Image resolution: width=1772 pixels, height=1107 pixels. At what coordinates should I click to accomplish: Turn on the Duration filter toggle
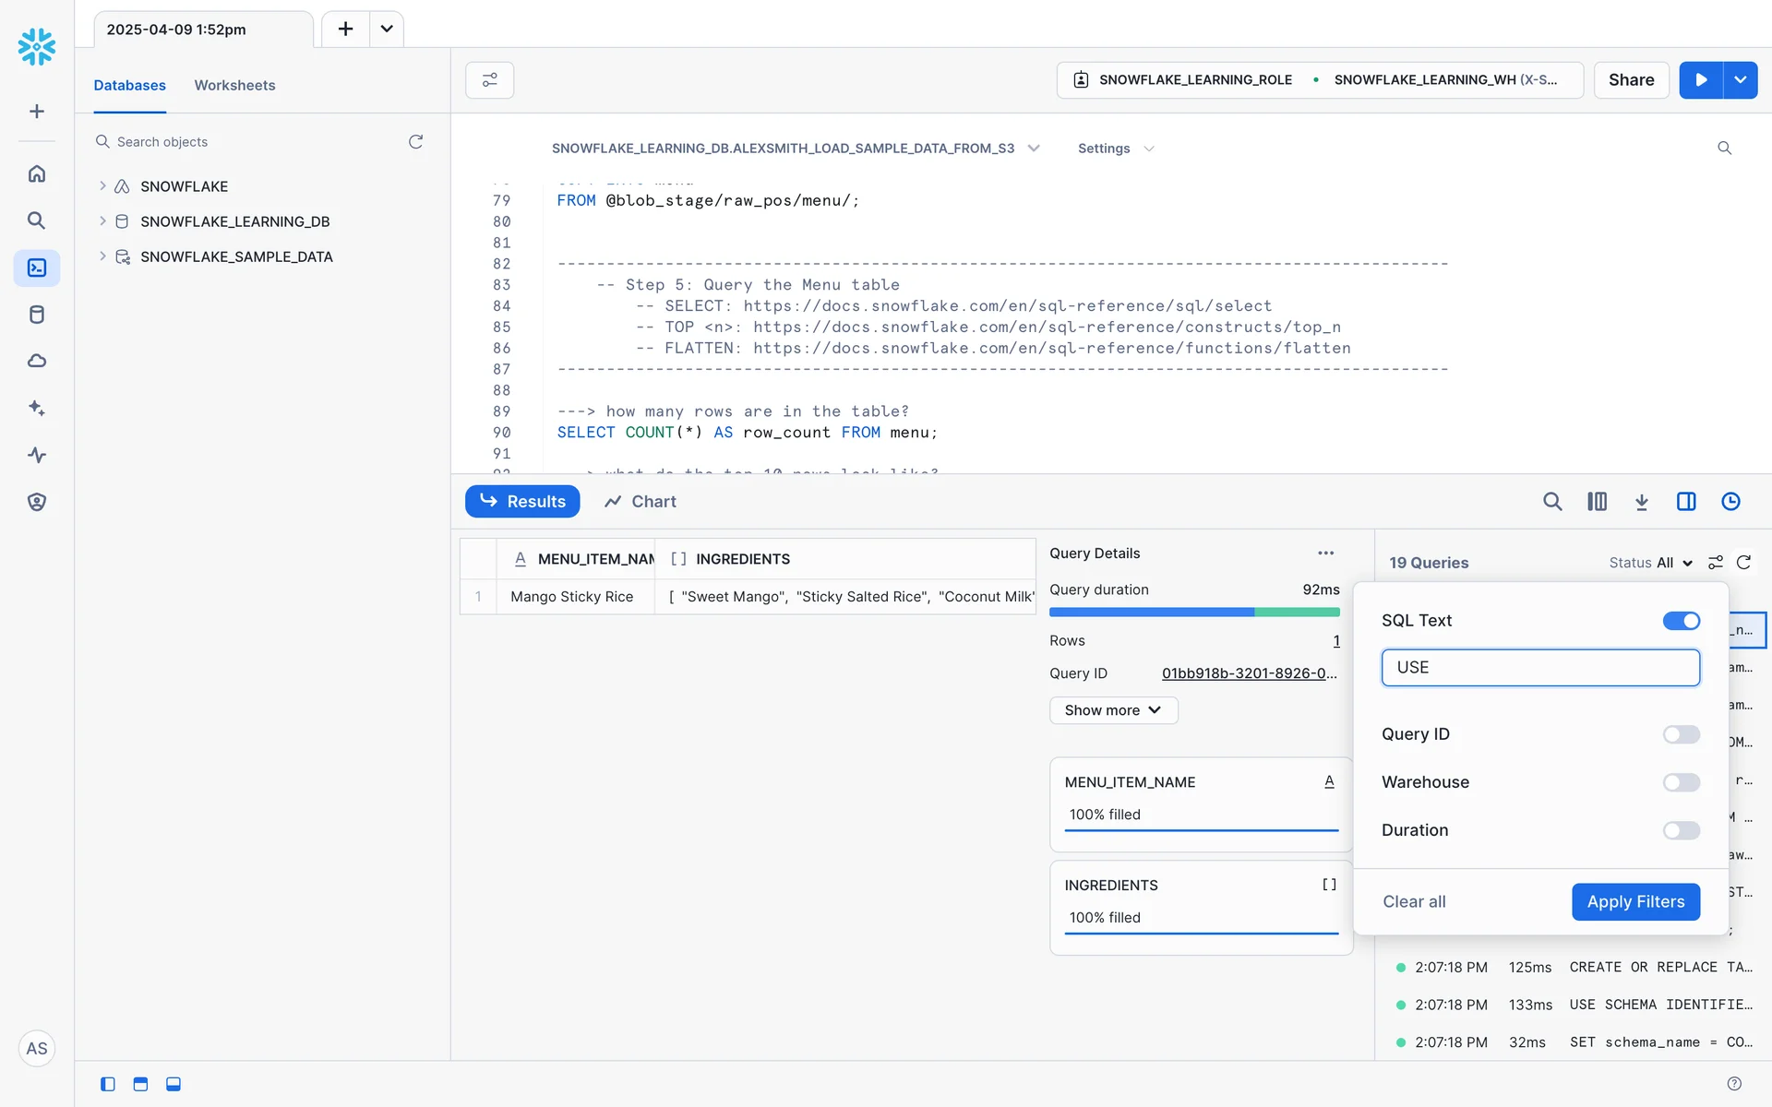pos(1681,830)
